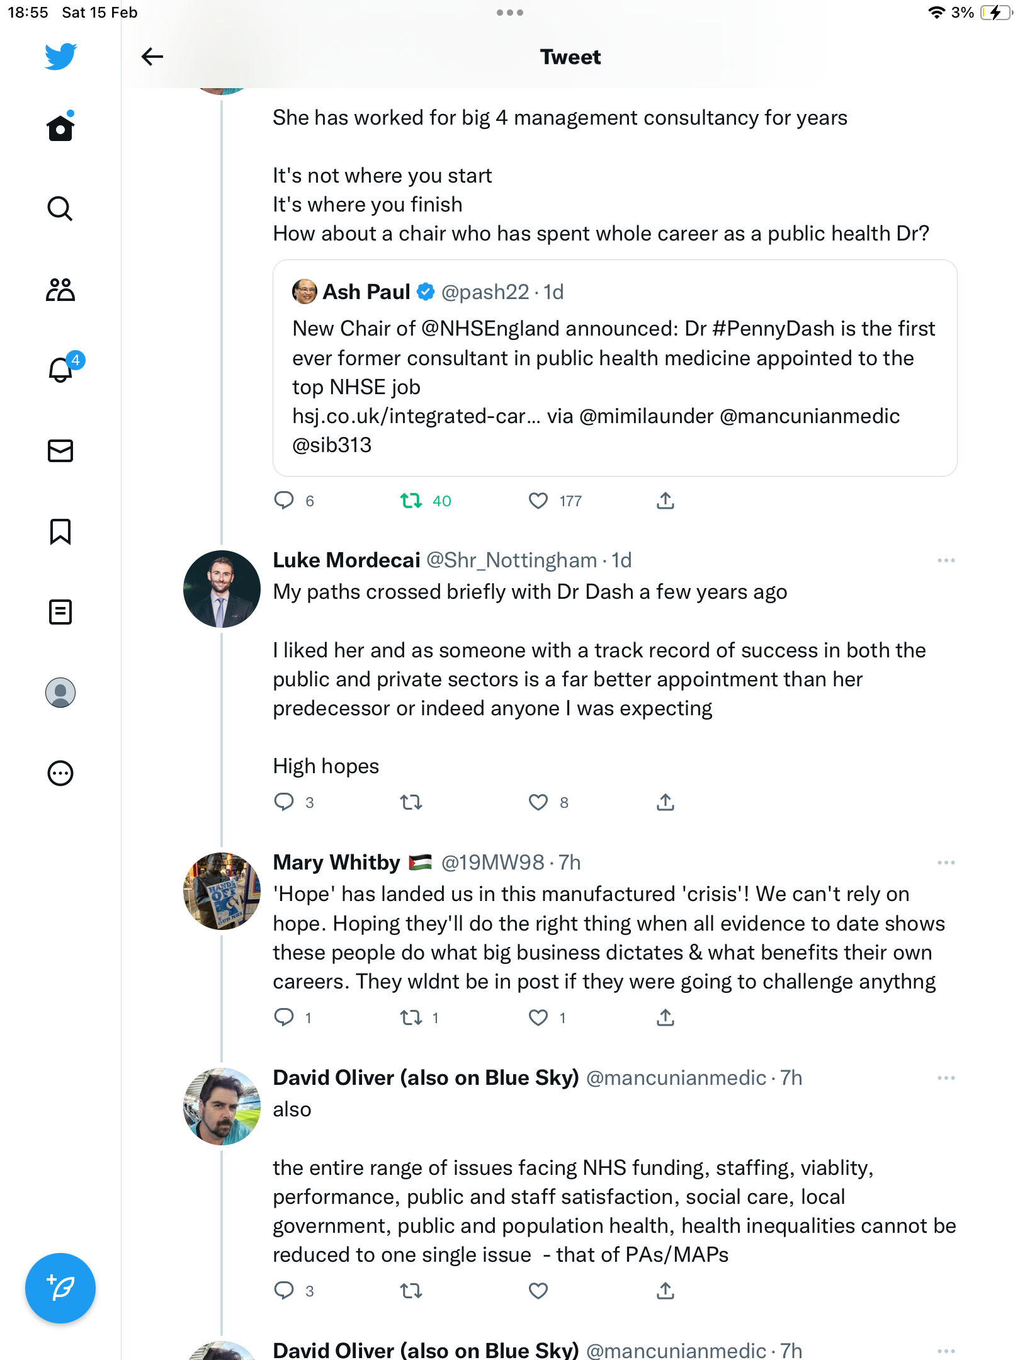The image size is (1020, 1360).
Task: Open Communities people icon in sidebar
Action: pyautogui.click(x=60, y=290)
